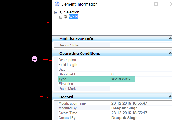Screen dimensions: 172x120
Task: Click the Weld element icon in tree
Action: pyautogui.click(x=65, y=17)
